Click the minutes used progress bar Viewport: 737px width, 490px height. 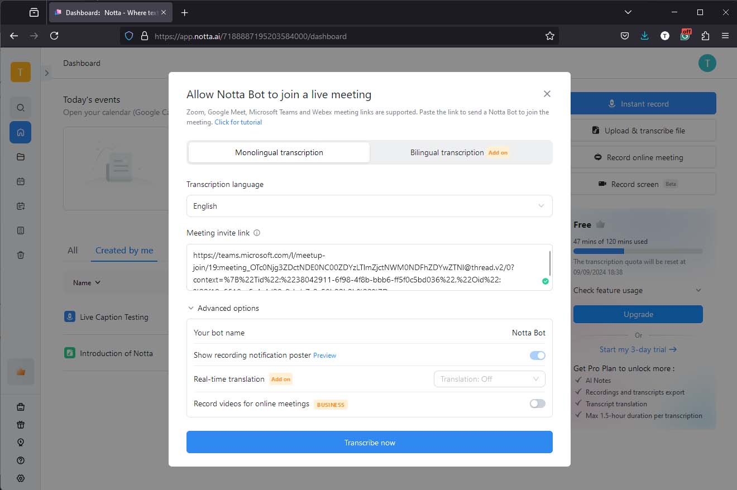coord(638,251)
